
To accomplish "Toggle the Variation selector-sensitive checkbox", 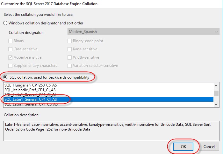I will [x=70, y=66].
